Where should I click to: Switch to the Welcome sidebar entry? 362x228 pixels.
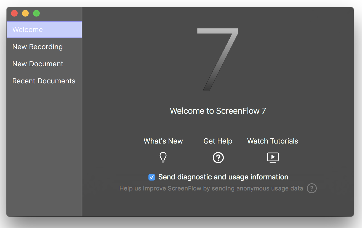click(x=27, y=30)
